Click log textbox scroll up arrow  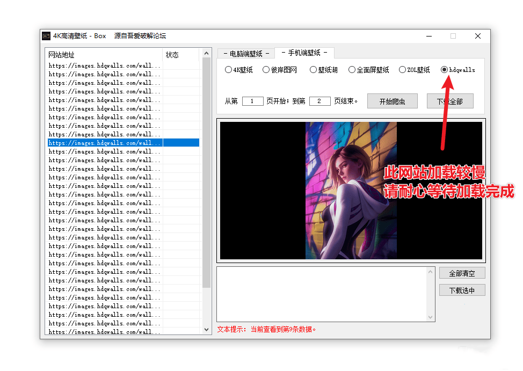pos(430,272)
